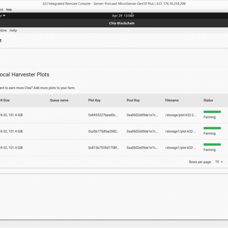
Task: Select plot key 0xa5b775dfaa2682...
Action: [x=104, y=131]
